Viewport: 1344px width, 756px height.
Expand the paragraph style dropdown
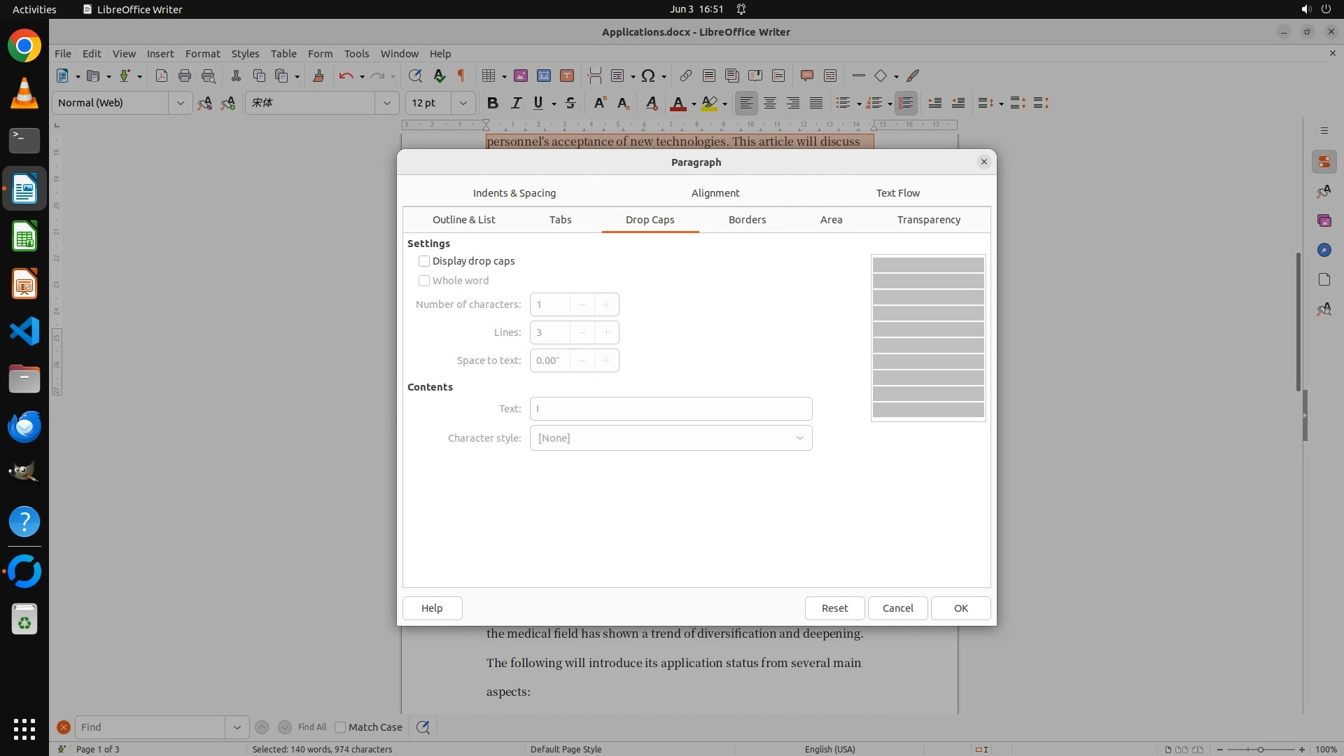[x=180, y=103]
